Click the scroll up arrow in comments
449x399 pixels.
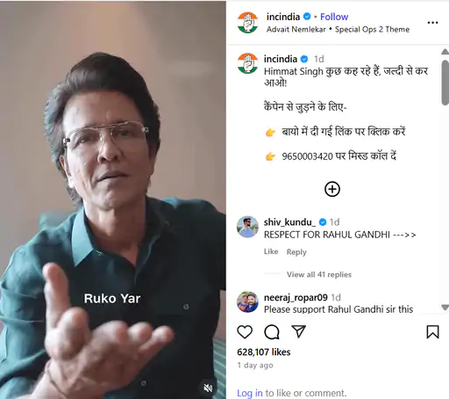[x=445, y=52]
